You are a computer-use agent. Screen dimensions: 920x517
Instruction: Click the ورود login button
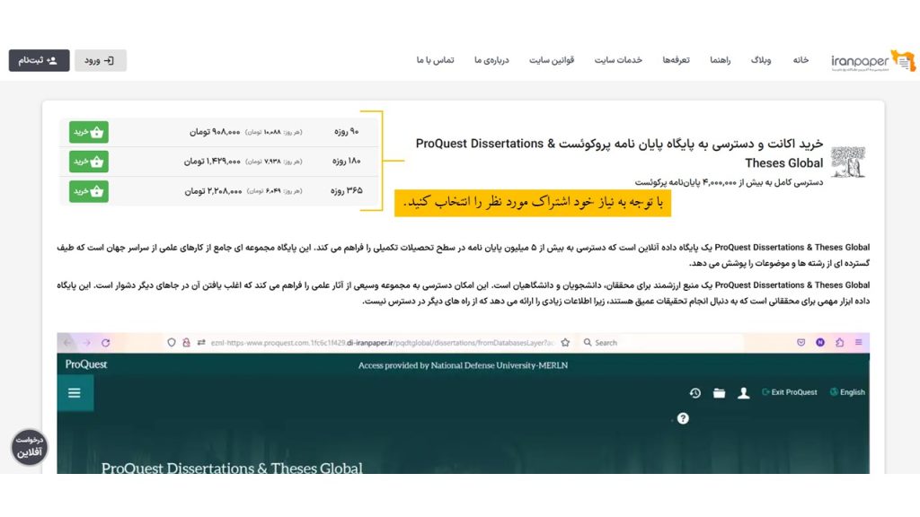pos(101,60)
